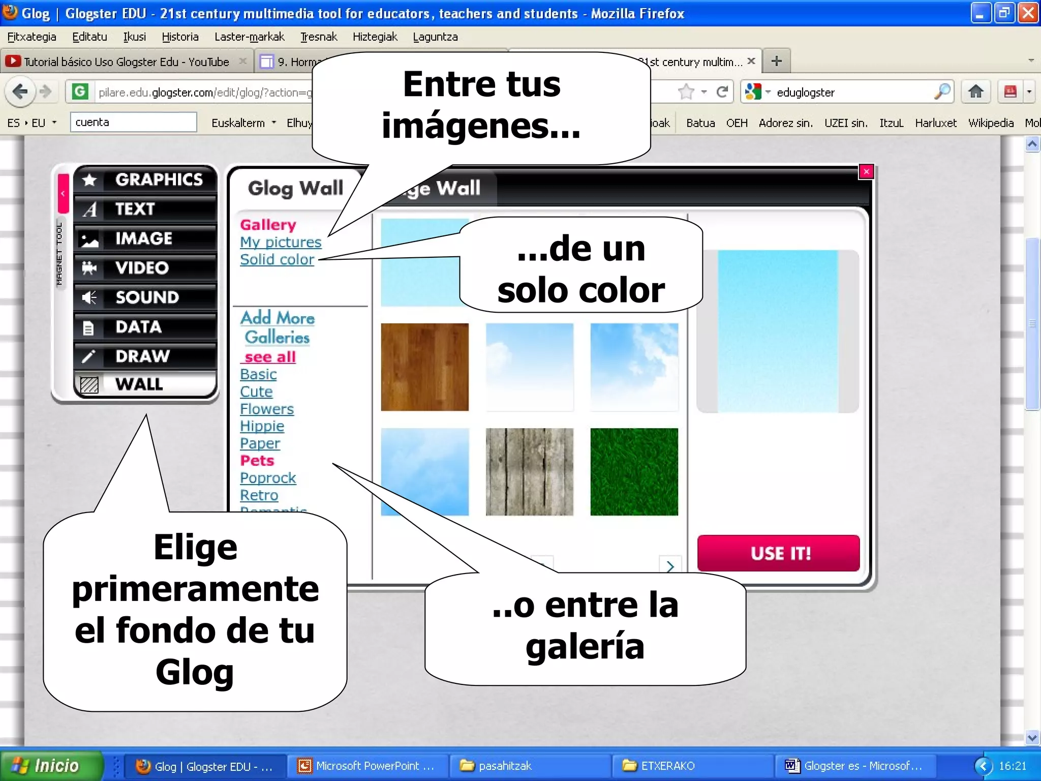Switch to the Glog Wall tab

[x=295, y=188]
